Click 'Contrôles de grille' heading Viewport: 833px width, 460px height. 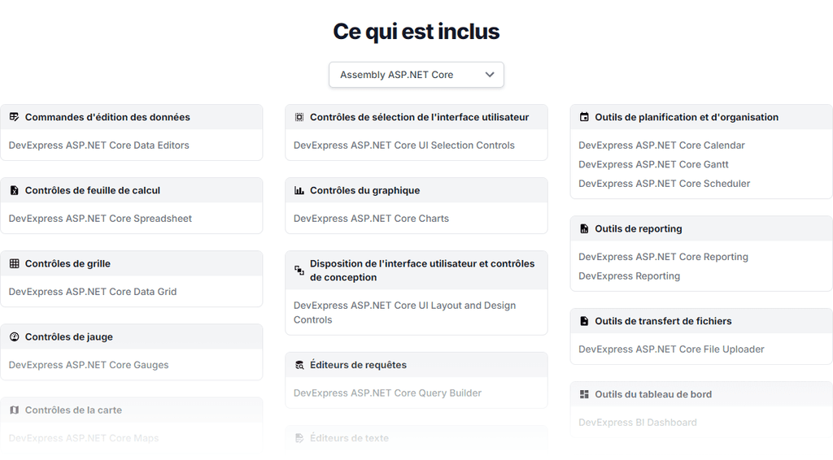(x=68, y=263)
